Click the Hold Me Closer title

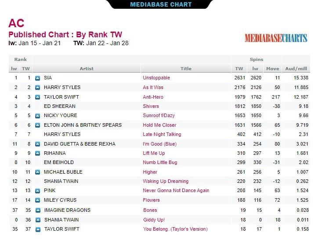click(159, 125)
